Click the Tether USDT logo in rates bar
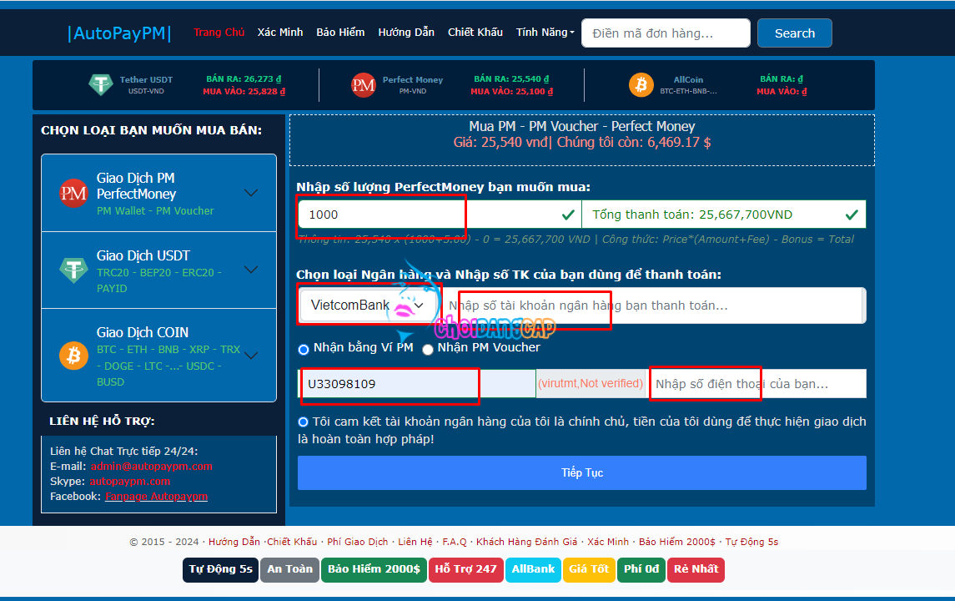Screen dimensions: 955x601 click(x=100, y=84)
